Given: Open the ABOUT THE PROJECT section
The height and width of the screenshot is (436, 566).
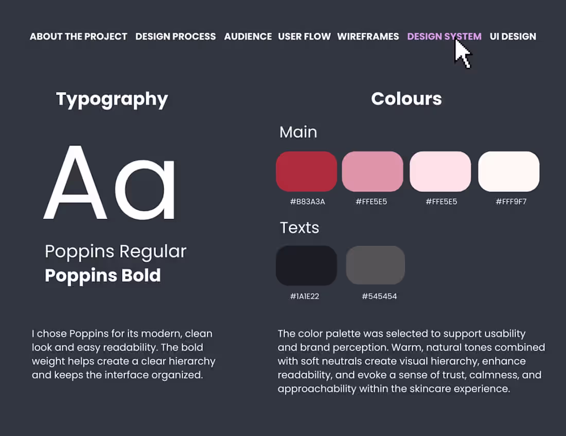Looking at the screenshot, I should [78, 37].
